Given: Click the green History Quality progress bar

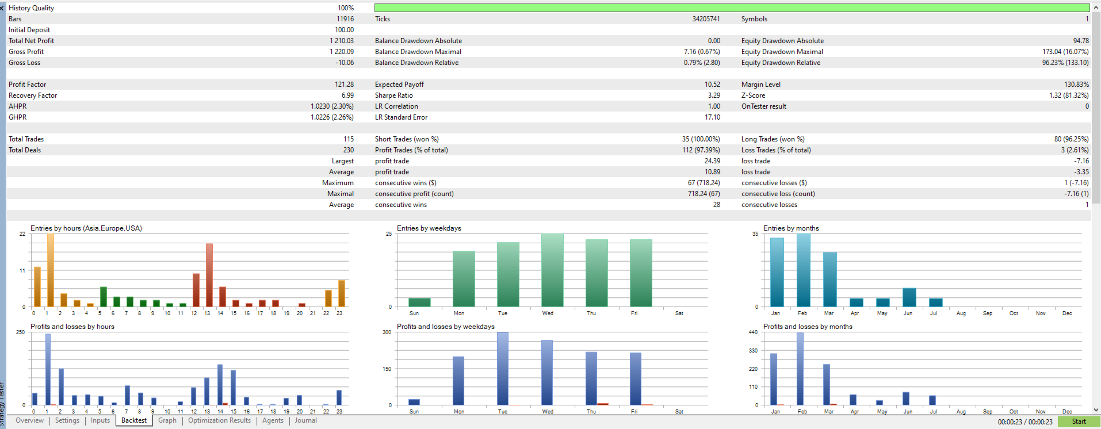Looking at the screenshot, I should 732,8.
